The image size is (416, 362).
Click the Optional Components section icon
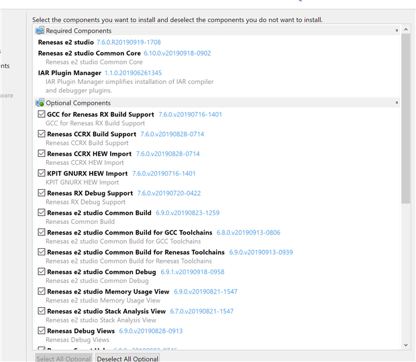(x=40, y=103)
